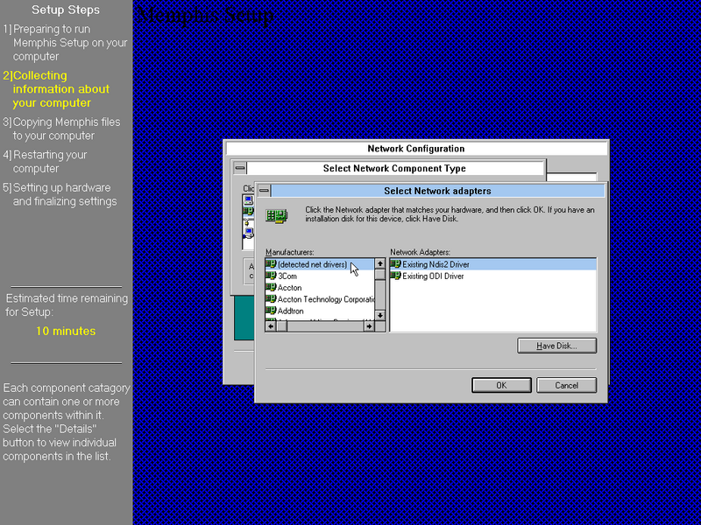Screen dimensions: 701x525
Task: Click the Network Adapters label
Action: click(421, 252)
